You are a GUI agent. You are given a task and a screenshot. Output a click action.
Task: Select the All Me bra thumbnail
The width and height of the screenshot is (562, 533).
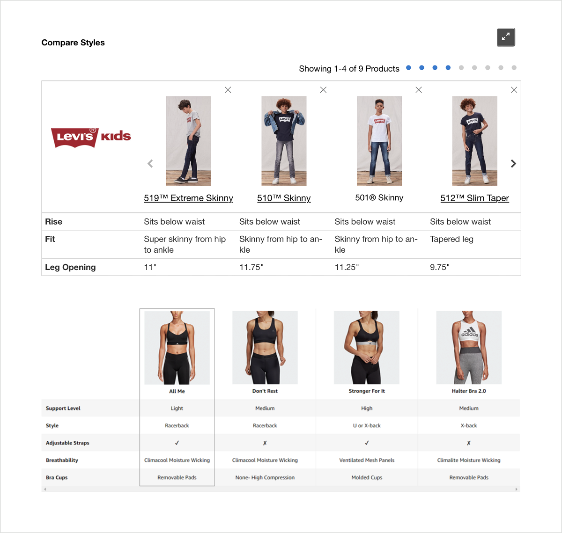[x=177, y=348]
